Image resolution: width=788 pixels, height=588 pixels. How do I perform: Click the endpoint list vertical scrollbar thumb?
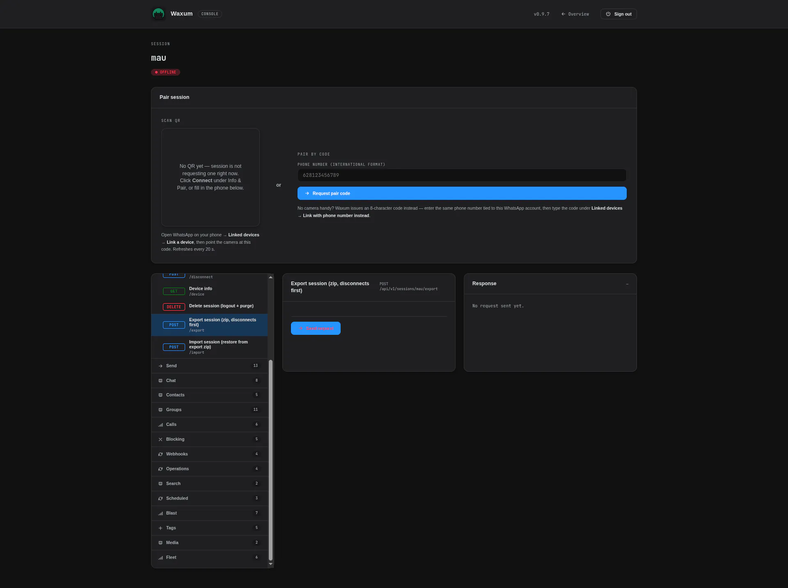tap(270, 460)
